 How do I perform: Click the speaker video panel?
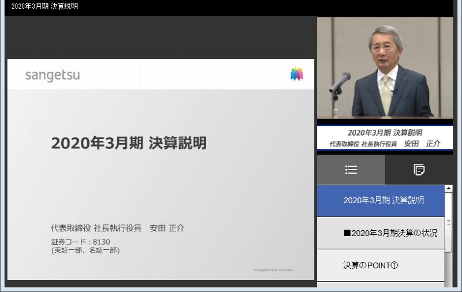click(385, 68)
